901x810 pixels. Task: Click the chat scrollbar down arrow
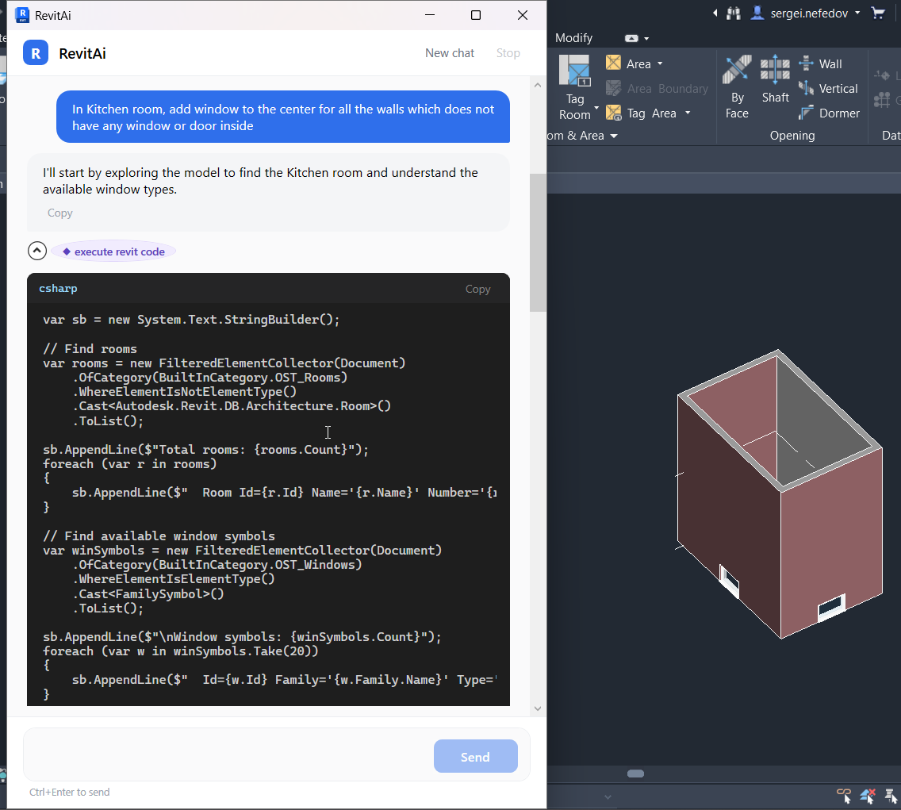tap(538, 708)
